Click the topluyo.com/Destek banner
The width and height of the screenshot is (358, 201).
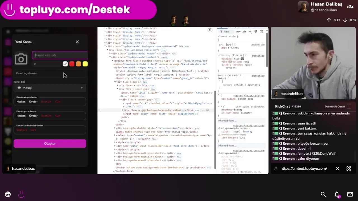78,10
